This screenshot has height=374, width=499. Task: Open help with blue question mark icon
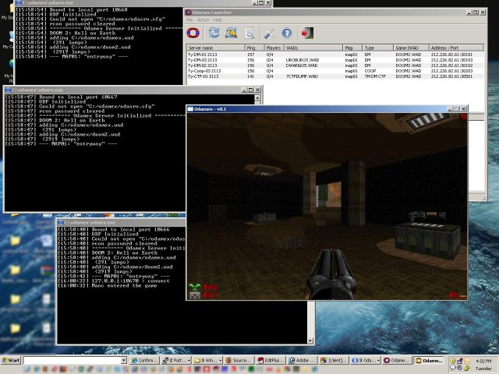[287, 33]
